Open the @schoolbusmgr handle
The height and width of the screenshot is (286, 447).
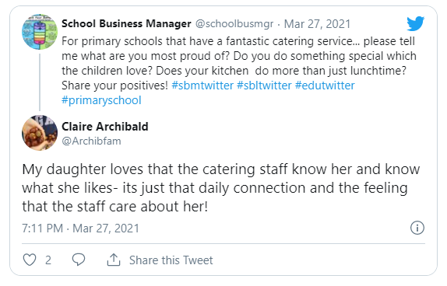click(x=234, y=24)
